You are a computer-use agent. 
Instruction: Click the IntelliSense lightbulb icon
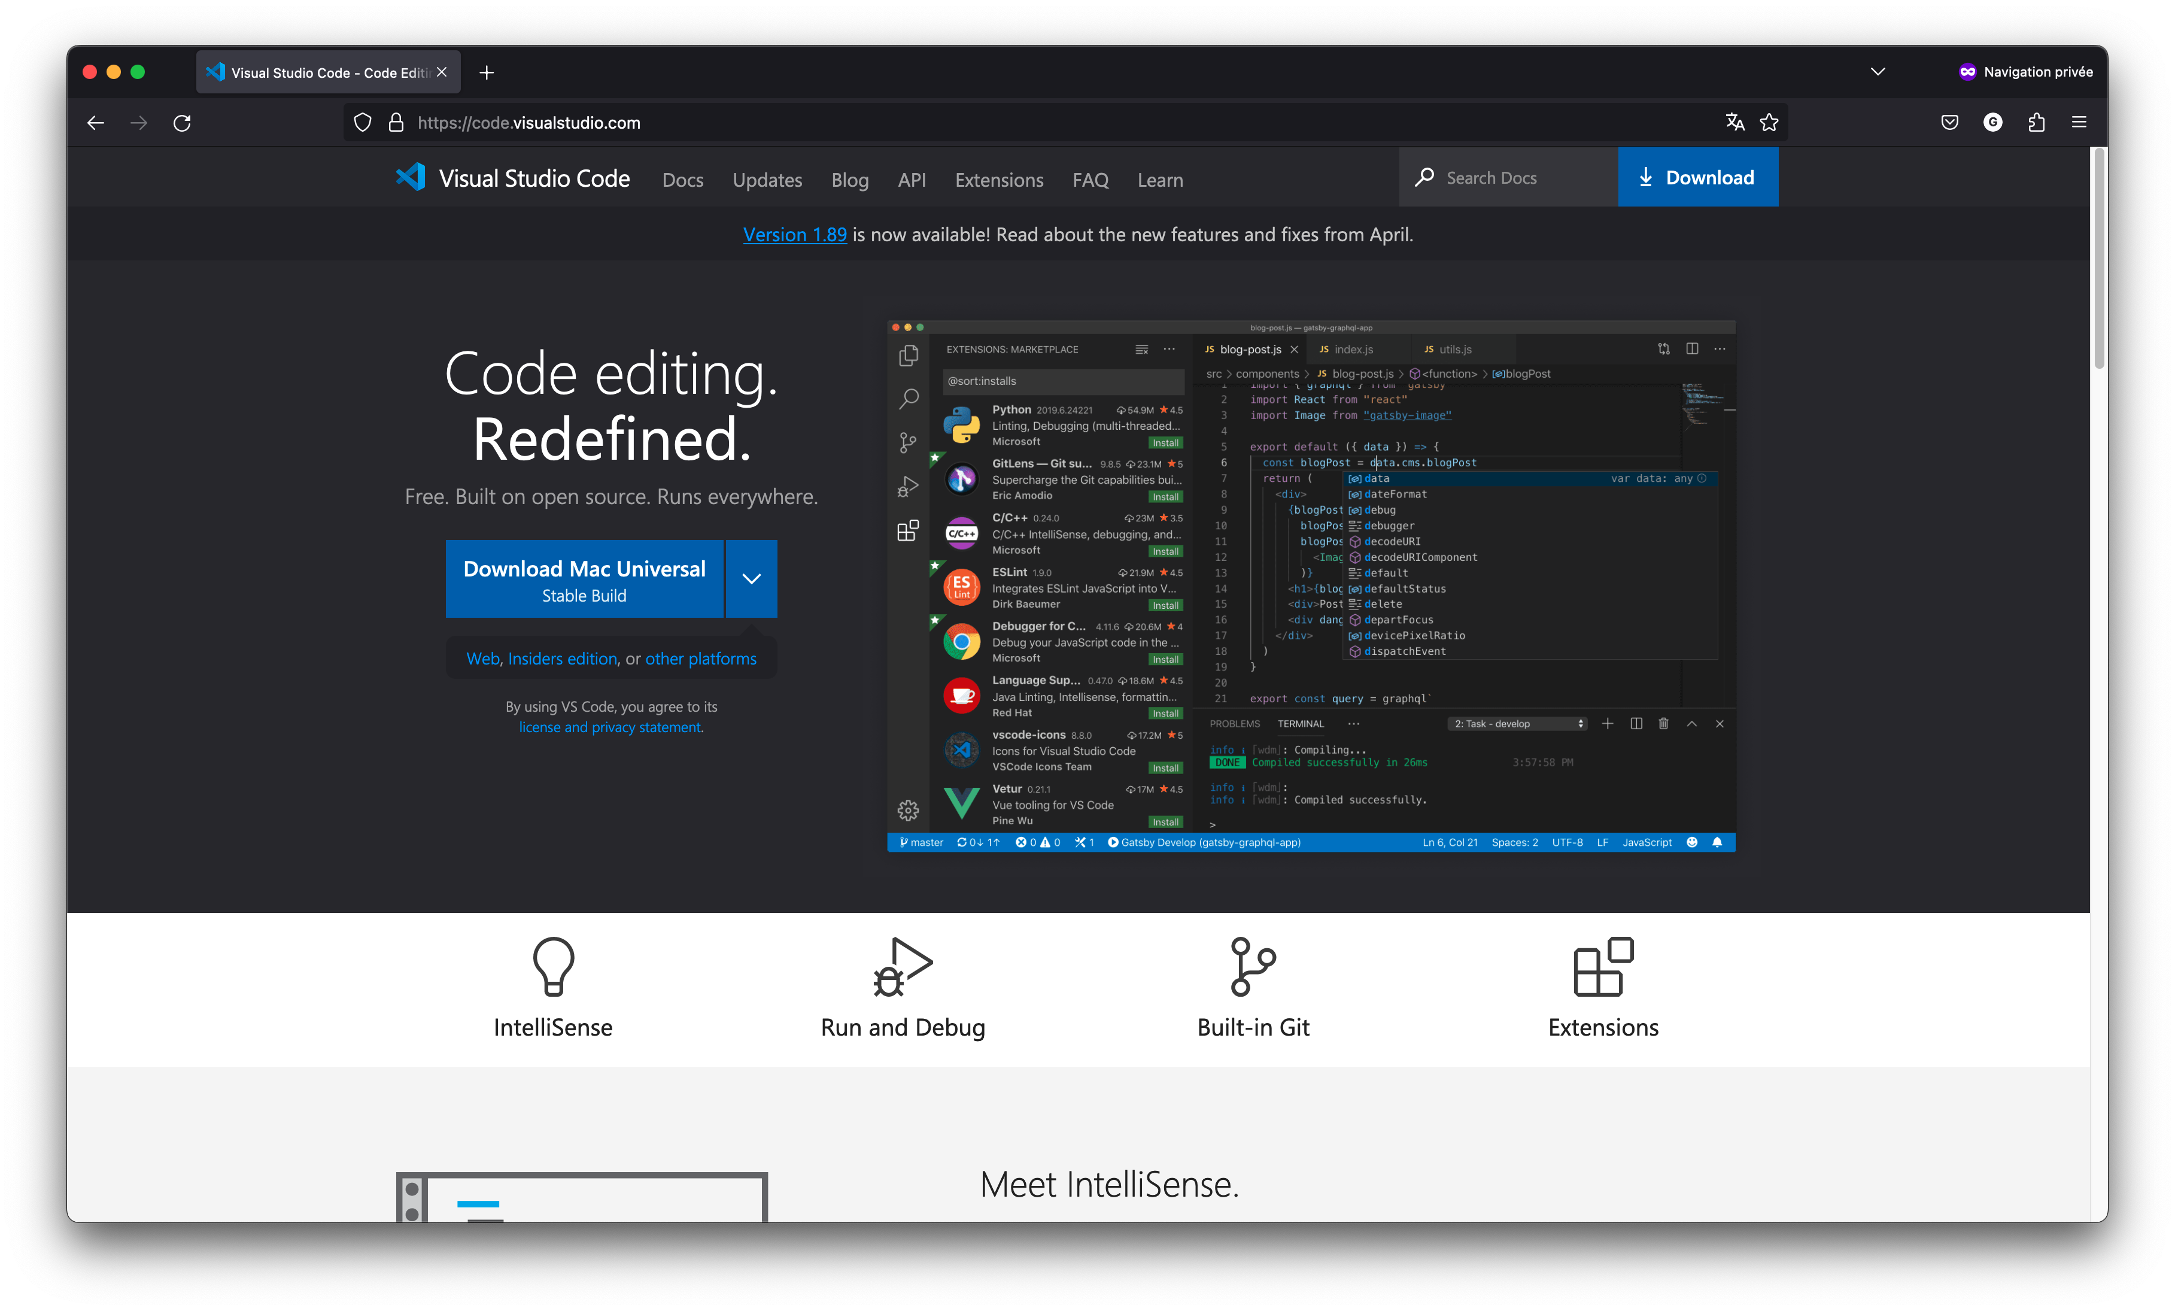tap(554, 966)
